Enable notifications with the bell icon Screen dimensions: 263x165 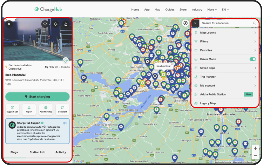pyautogui.click(x=55, y=24)
